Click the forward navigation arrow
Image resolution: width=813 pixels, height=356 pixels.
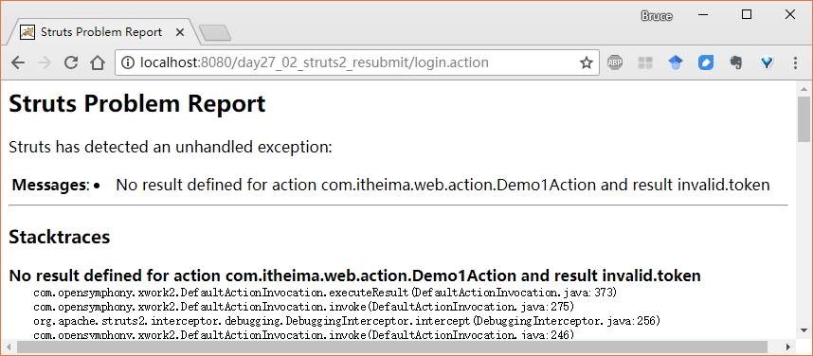(45, 62)
